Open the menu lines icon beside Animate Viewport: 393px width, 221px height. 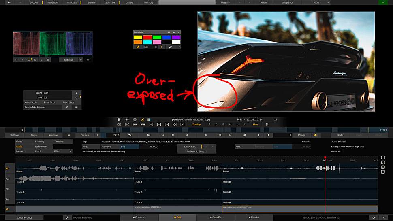coord(69,135)
